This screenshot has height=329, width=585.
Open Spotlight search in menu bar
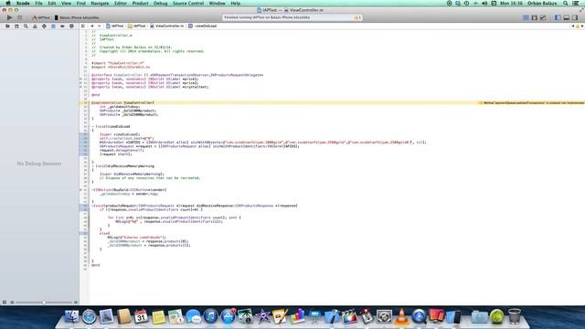566,4
